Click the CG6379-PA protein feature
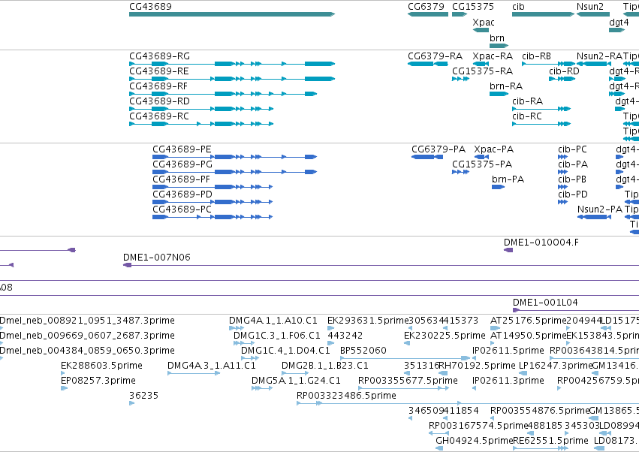639x452 pixels. tap(427, 157)
